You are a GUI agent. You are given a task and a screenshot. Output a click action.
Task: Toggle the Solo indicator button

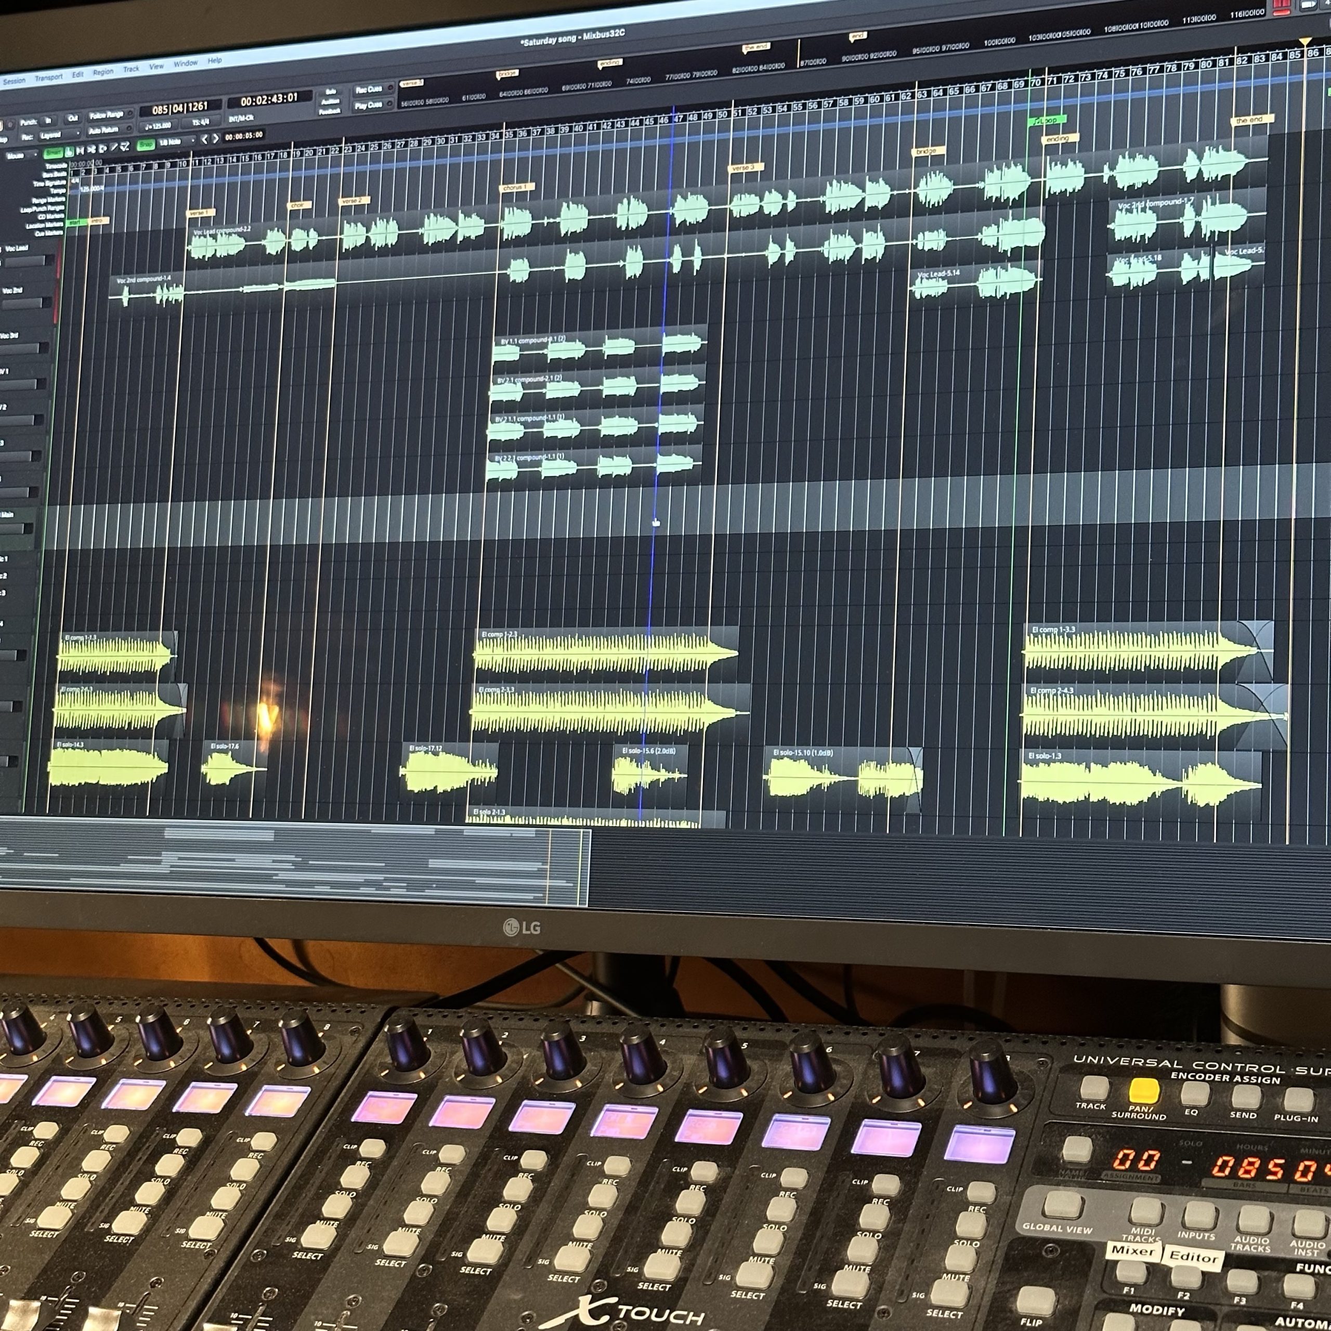(x=331, y=92)
